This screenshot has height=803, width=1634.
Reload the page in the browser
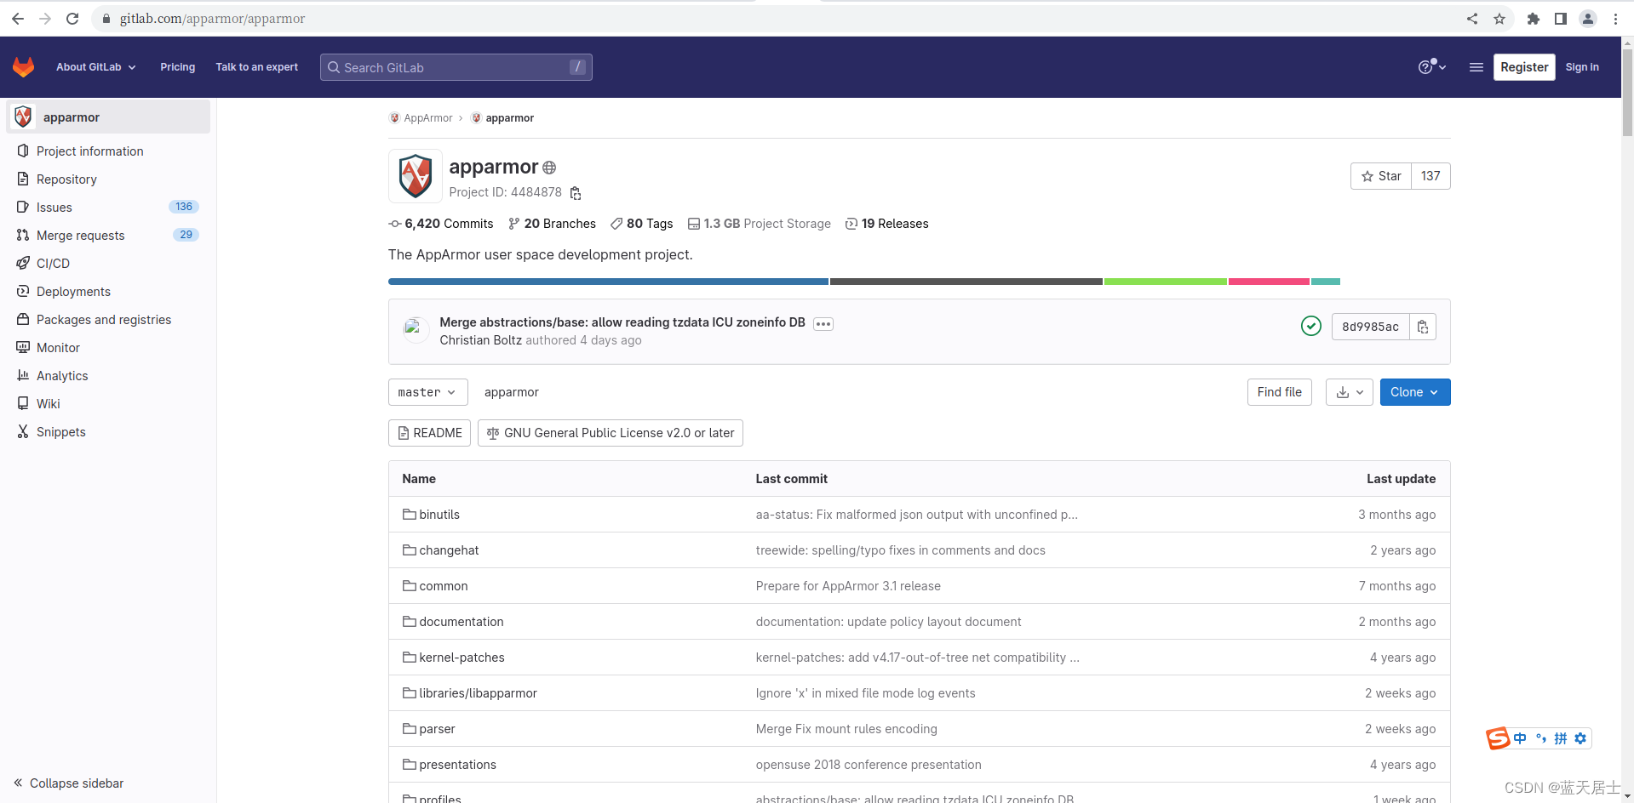(72, 19)
